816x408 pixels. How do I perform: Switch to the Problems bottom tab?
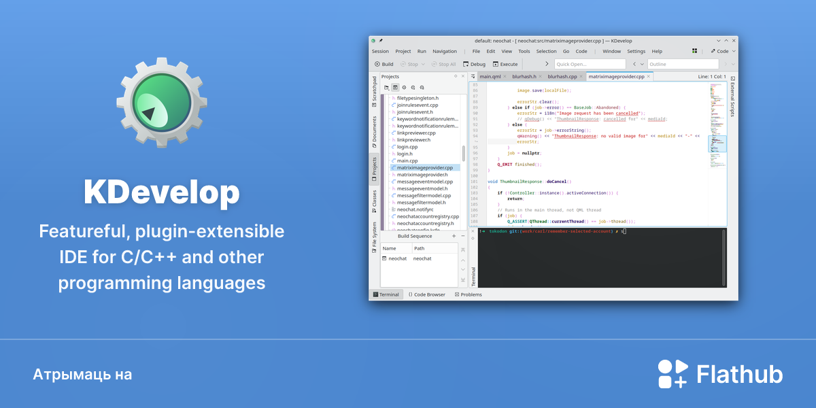point(467,294)
